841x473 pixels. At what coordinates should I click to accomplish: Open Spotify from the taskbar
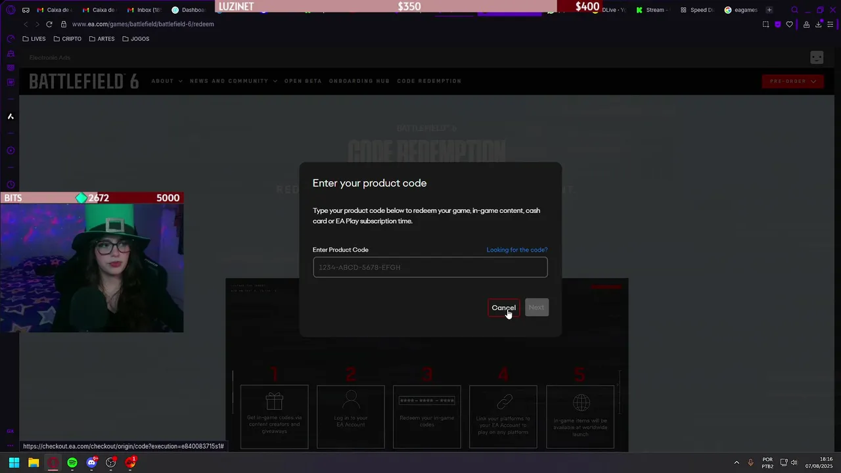click(x=72, y=462)
